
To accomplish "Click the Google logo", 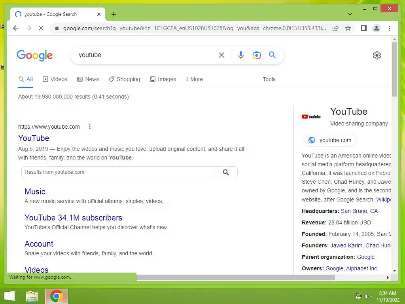I will (35, 55).
